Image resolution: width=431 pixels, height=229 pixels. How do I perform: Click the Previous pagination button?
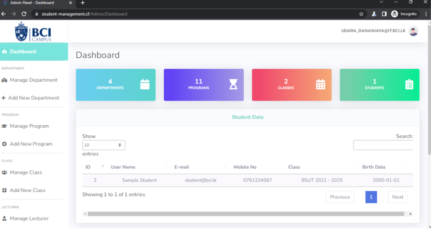pyautogui.click(x=340, y=197)
